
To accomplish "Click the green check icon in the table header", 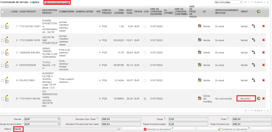I will tap(258, 12).
